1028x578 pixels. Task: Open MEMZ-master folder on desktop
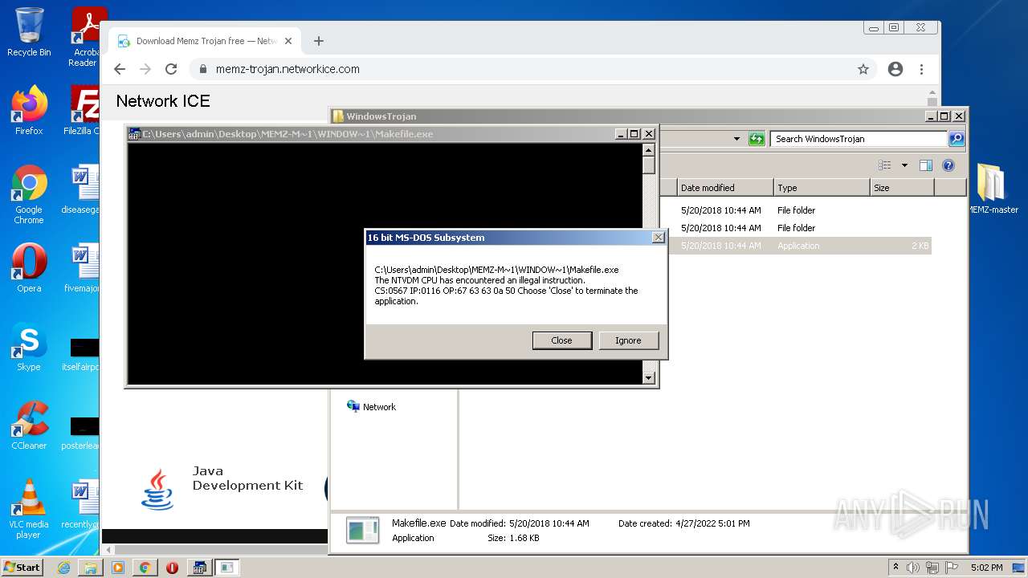pyautogui.click(x=993, y=189)
